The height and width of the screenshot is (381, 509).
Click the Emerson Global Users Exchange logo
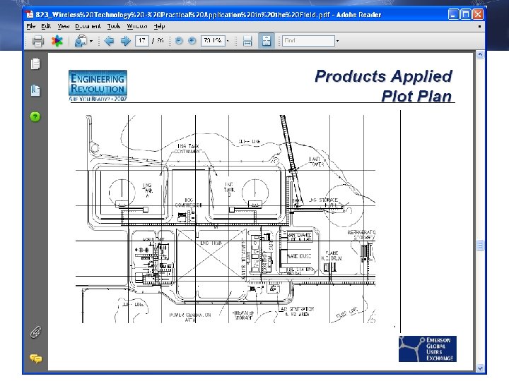click(x=428, y=349)
